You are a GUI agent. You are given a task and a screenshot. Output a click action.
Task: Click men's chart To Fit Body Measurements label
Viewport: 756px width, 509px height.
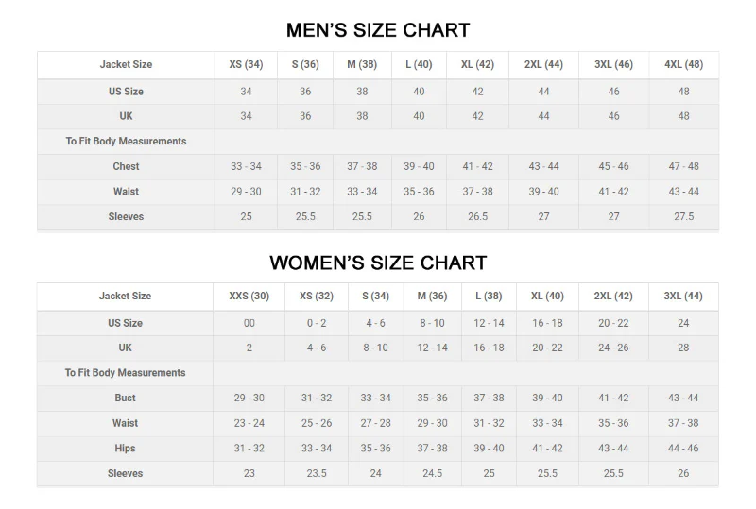click(x=126, y=142)
